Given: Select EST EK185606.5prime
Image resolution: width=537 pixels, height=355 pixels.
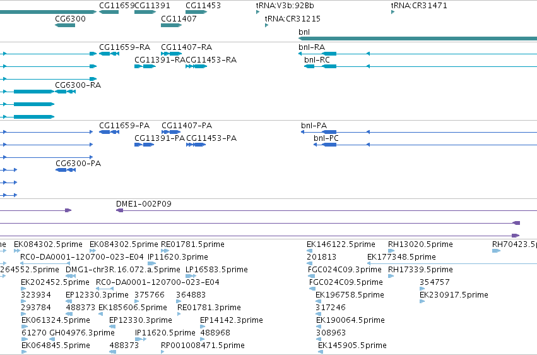Looking at the screenshot, I should tap(133, 308).
